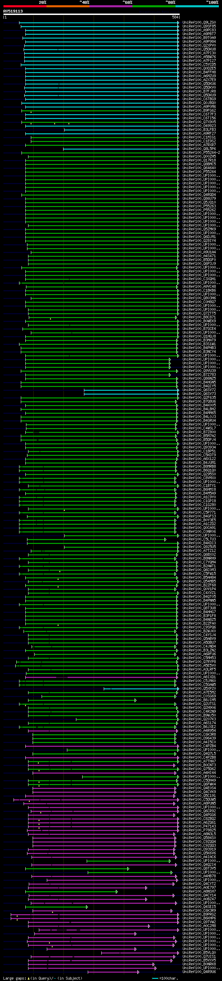Select hit UniRef100_Q75D62
This screenshot has height=981, width=222.
199,769
